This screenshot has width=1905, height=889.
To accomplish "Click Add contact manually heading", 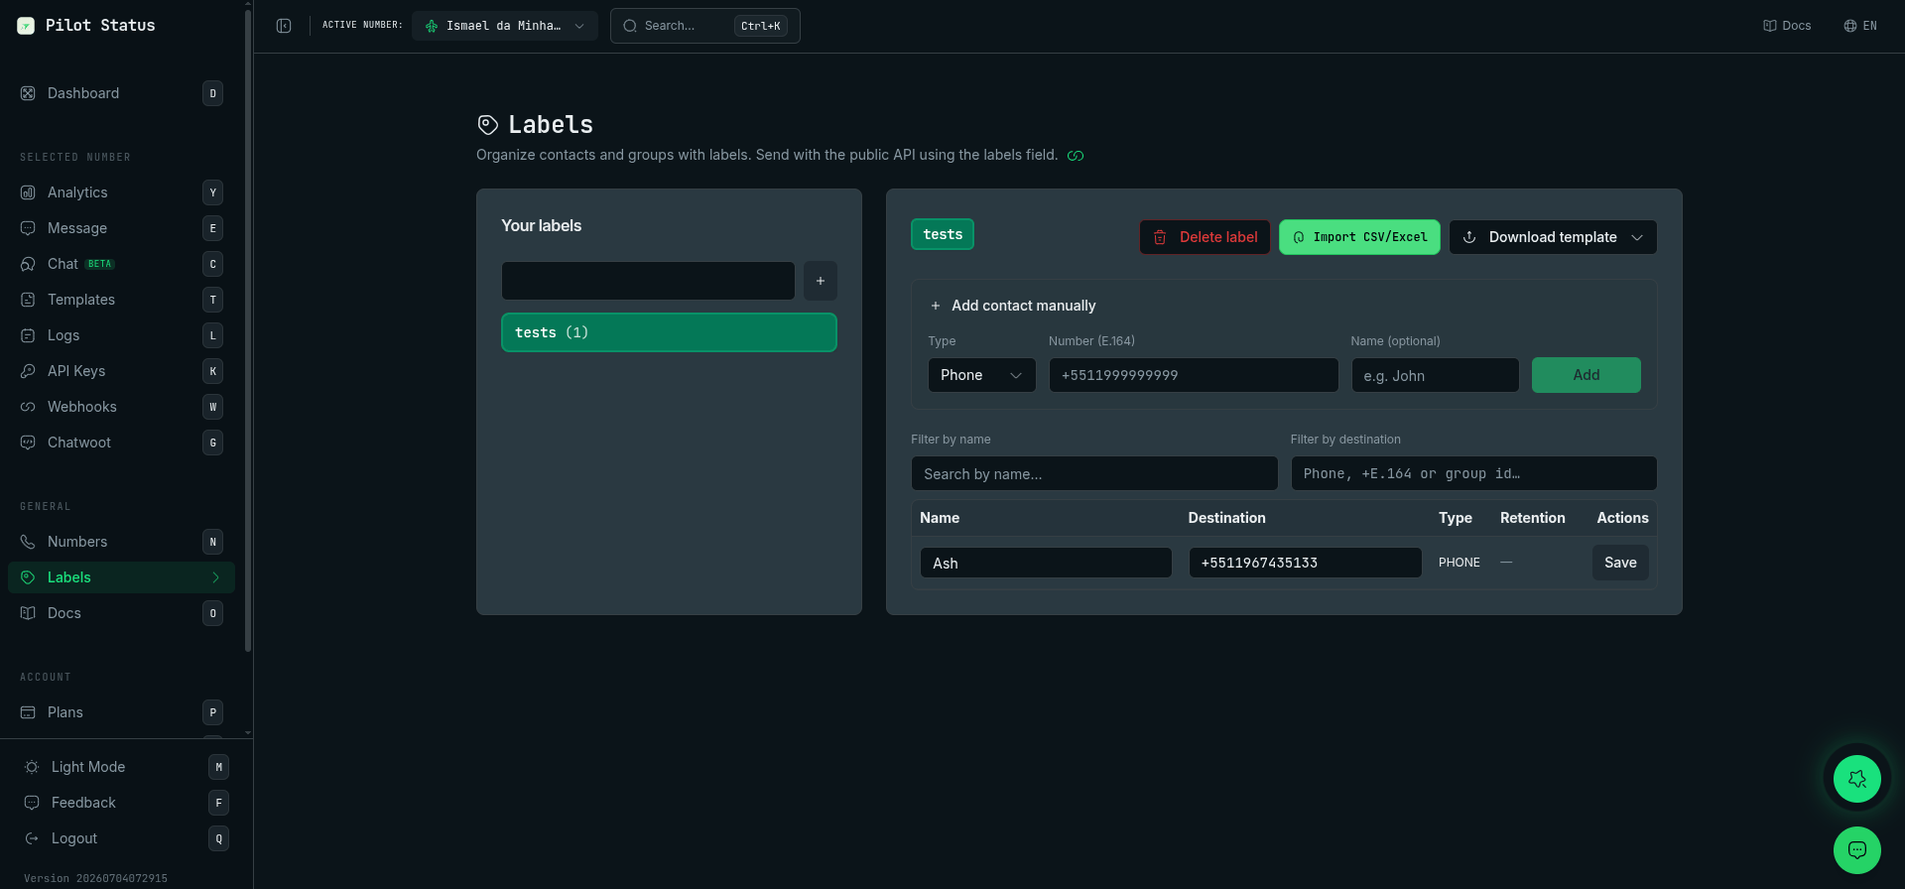I will (x=1024, y=306).
